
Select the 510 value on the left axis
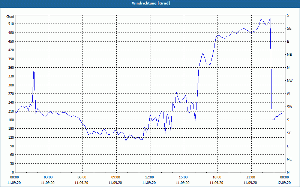coord(11,24)
